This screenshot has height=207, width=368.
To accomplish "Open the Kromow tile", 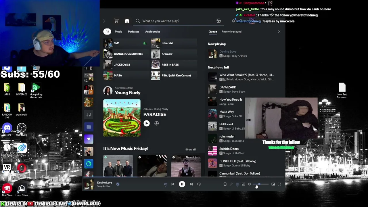I will click(x=174, y=54).
